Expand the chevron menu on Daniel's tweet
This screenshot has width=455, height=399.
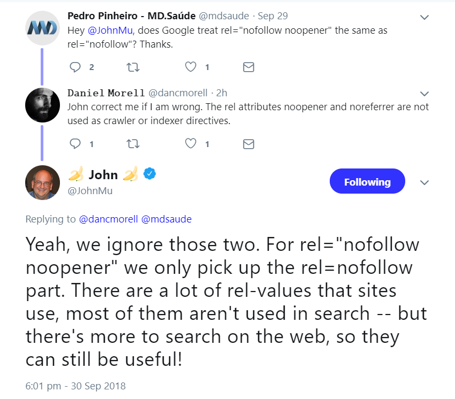point(424,94)
